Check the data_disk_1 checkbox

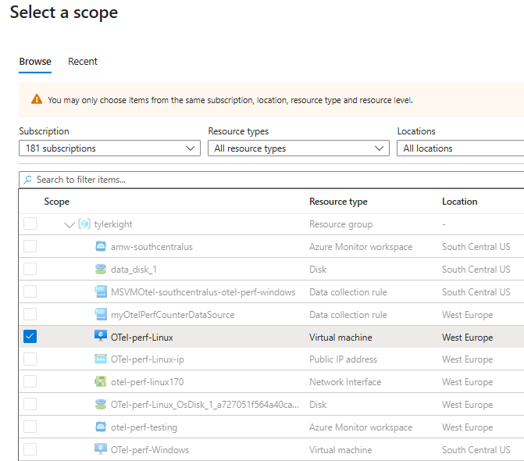point(30,269)
